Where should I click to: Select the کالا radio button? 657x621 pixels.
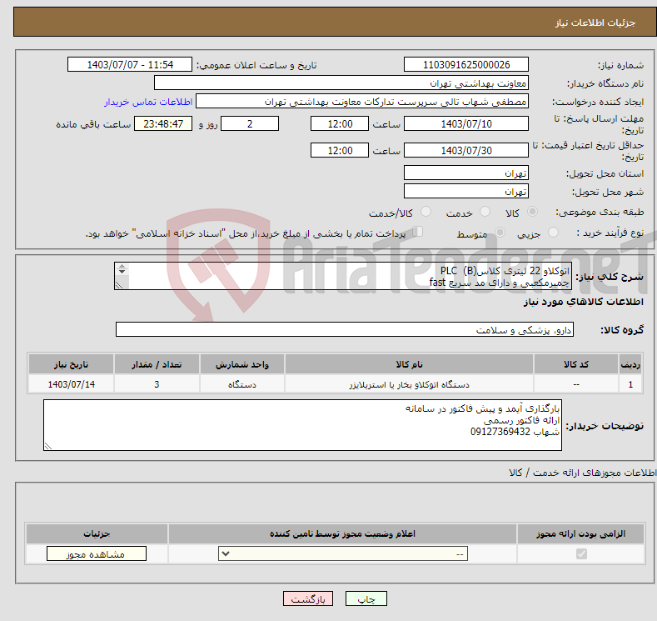tap(532, 212)
